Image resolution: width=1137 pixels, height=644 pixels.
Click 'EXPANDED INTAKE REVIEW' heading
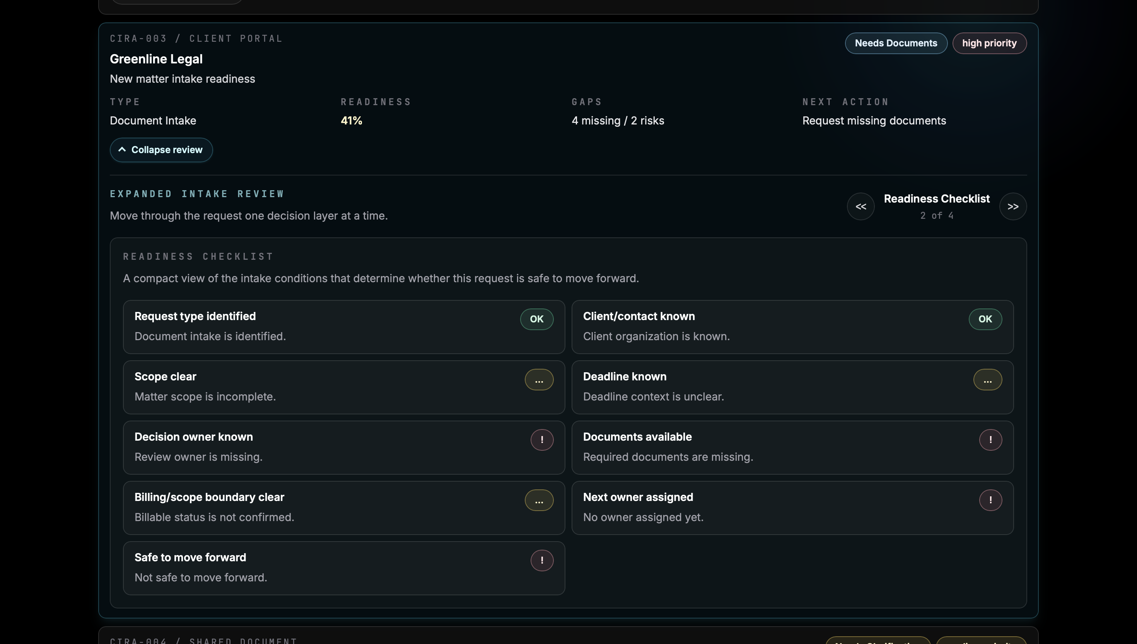[197, 194]
